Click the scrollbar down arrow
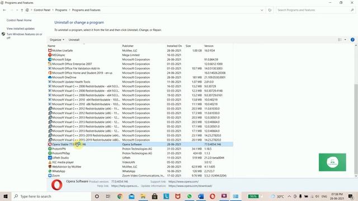358x201 pixels. click(x=356, y=176)
